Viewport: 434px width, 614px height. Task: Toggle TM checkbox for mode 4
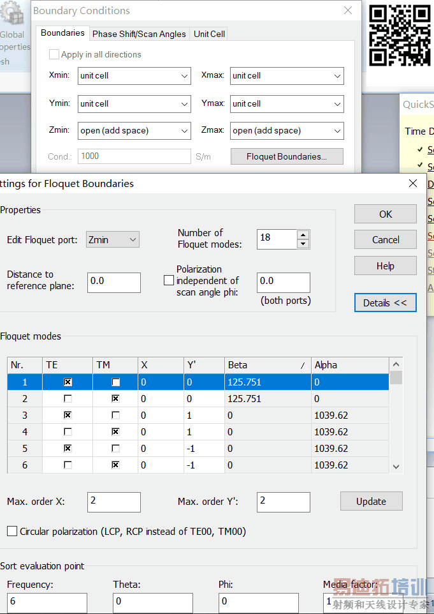[115, 431]
